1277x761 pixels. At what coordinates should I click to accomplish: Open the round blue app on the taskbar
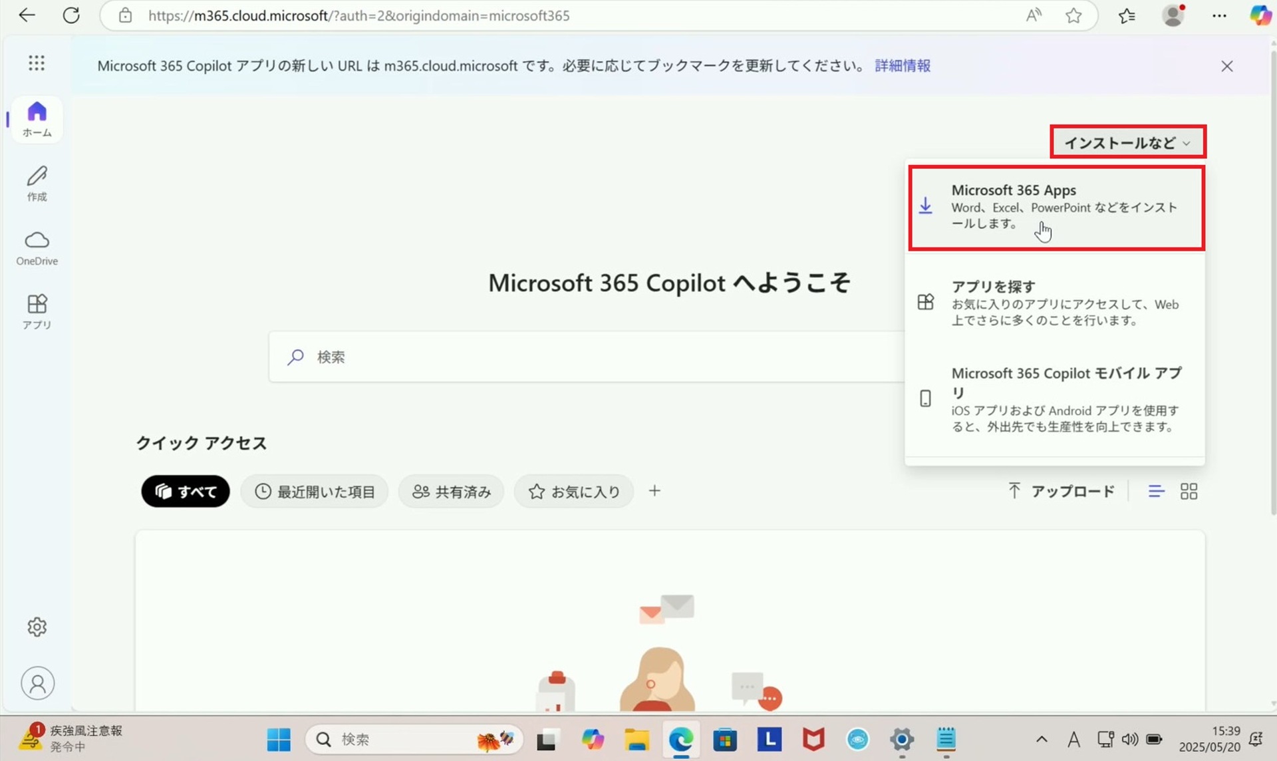[x=858, y=739]
